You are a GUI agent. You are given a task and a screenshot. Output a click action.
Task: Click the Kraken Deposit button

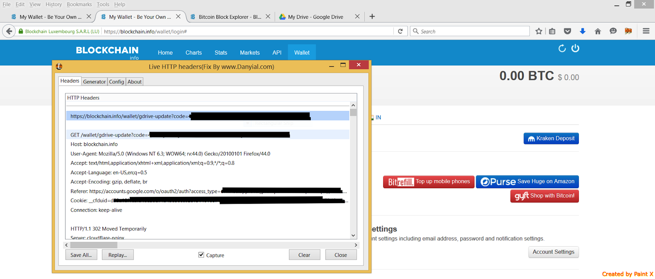(x=551, y=138)
